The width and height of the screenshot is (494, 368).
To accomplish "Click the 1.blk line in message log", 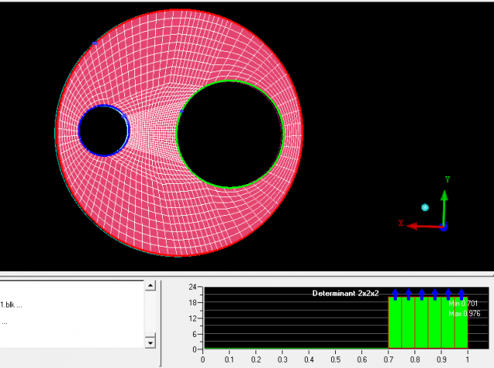I will tap(12, 305).
